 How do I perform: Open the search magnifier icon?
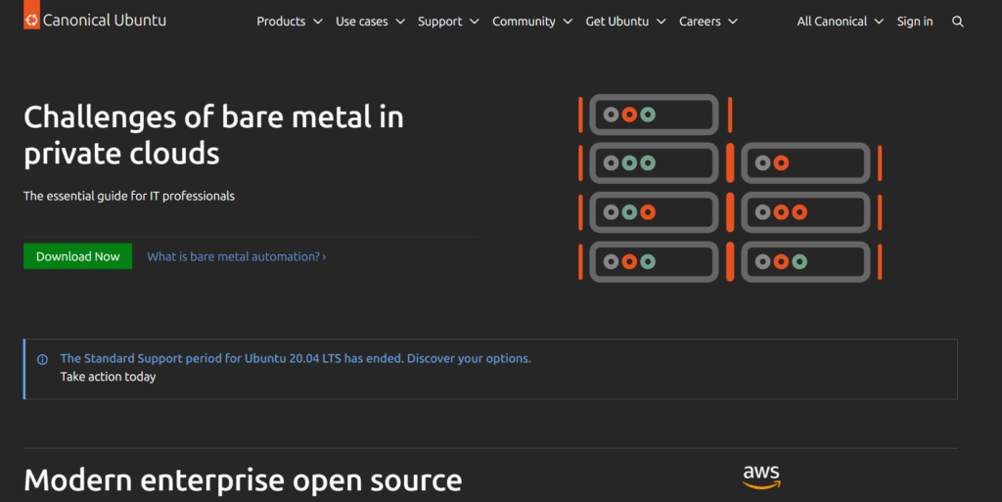click(x=957, y=22)
